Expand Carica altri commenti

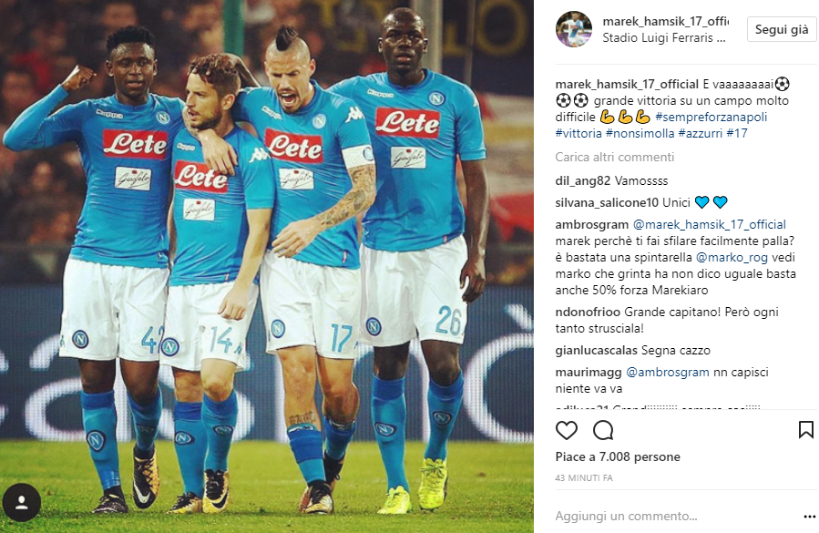point(614,158)
